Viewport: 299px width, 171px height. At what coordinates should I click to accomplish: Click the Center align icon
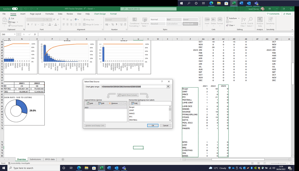click(x=68, y=24)
